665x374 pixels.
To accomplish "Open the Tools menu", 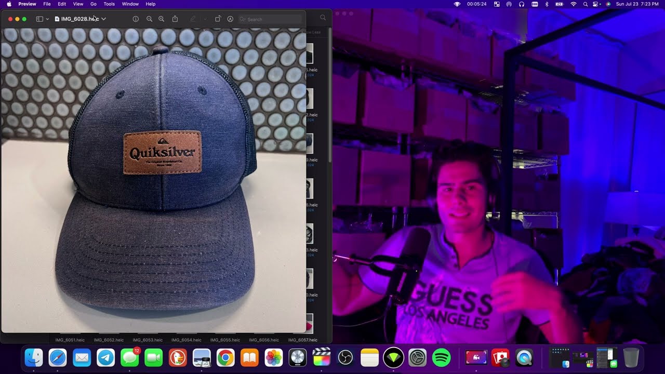I will [x=109, y=4].
